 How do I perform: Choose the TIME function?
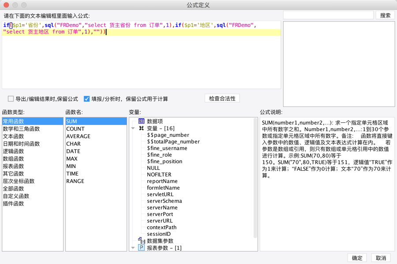point(96,173)
